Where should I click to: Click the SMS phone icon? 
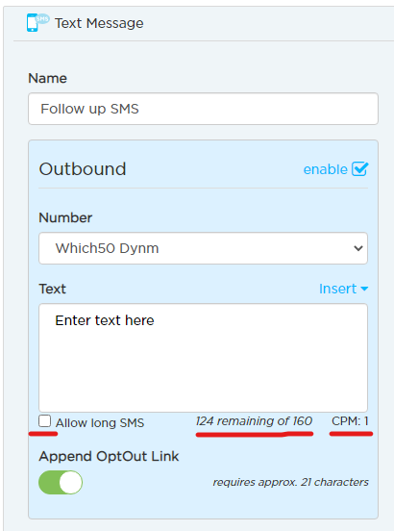tap(37, 22)
